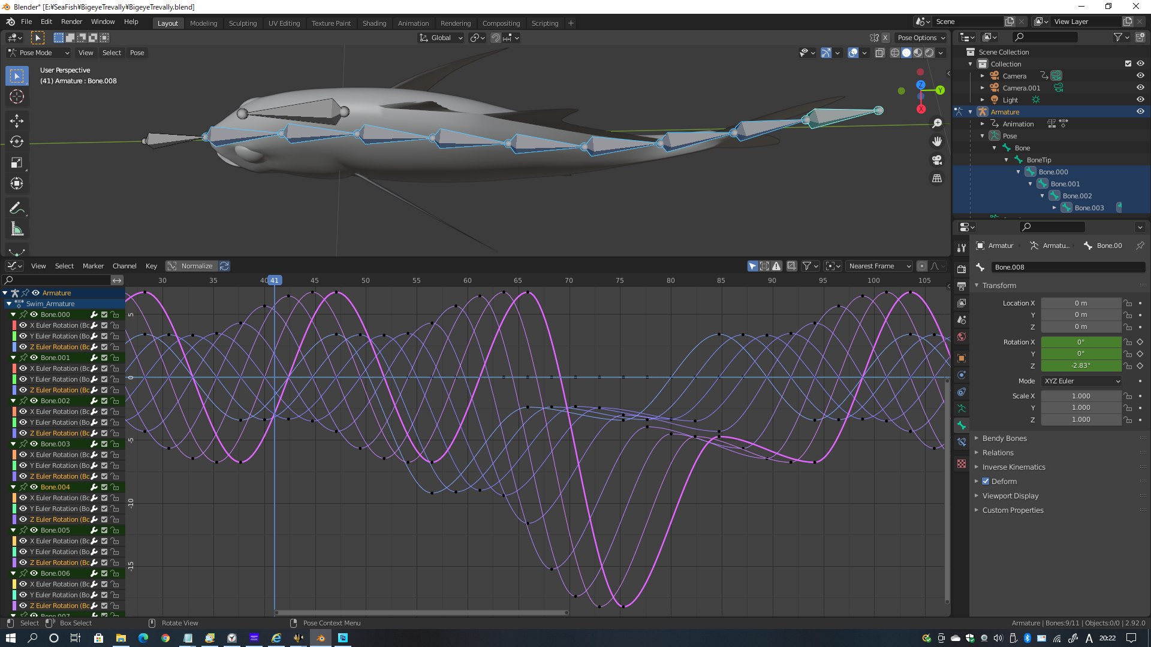The height and width of the screenshot is (647, 1151).
Task: Select the Annotate tool
Action: (17, 208)
